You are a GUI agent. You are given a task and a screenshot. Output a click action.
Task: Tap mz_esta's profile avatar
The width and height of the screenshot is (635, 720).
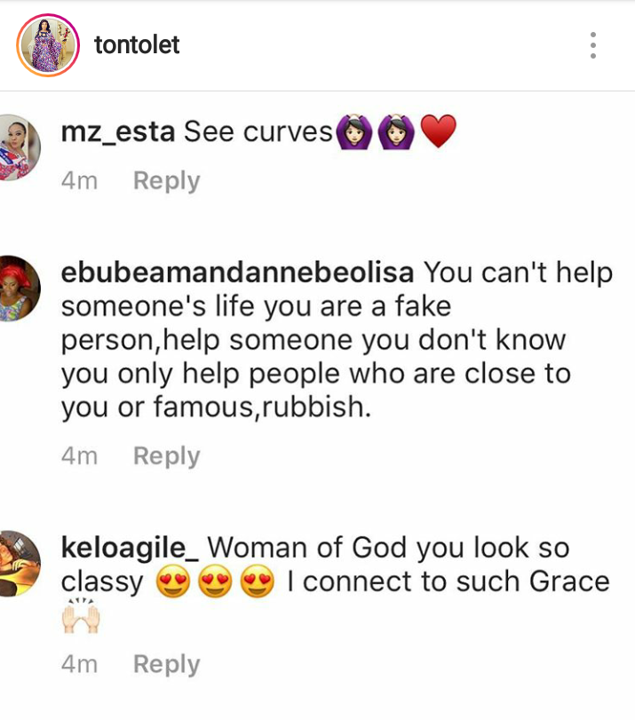point(18,147)
